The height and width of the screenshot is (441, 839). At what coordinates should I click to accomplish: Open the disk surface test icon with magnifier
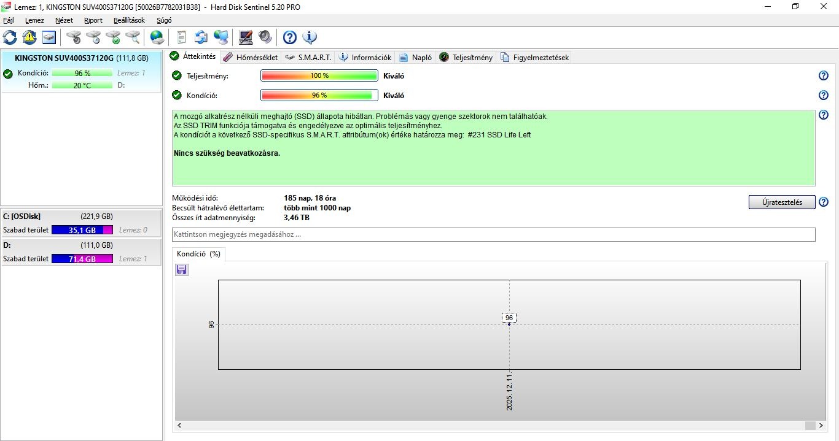[133, 37]
